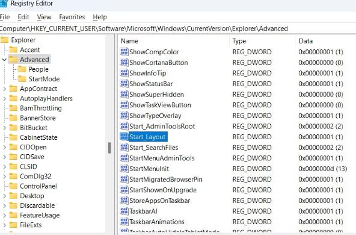Viewport: 356px width, 235px height.
Task: Click the StartMenuInit value icon
Action: 124,169
